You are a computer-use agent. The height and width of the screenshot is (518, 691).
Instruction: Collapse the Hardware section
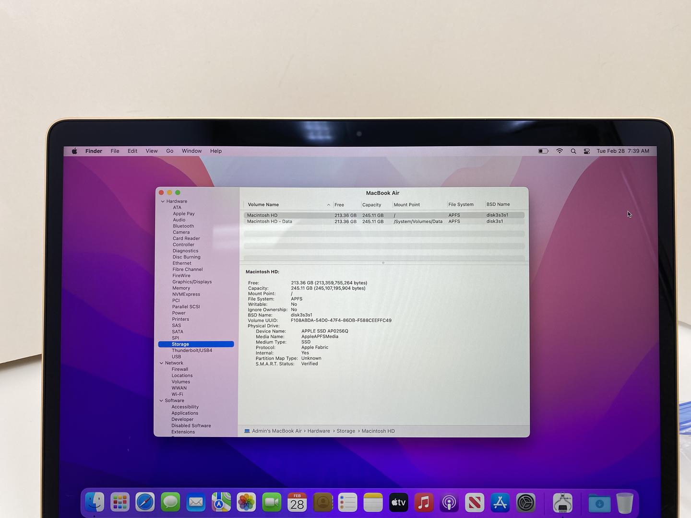point(163,201)
